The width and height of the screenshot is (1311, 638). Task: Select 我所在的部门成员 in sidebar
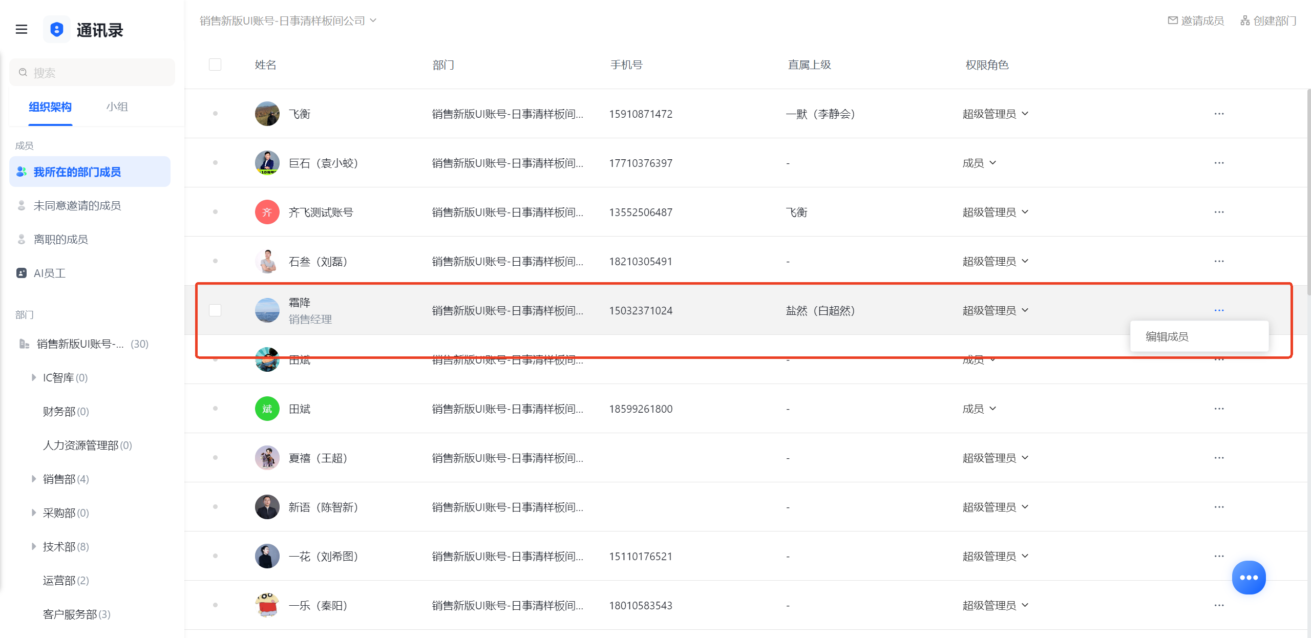(x=90, y=172)
